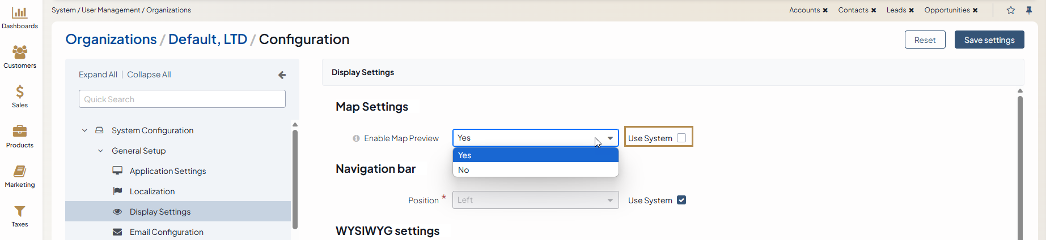Screen dimensions: 1046x240
Task: Open Localization settings in the tree
Action: 152,191
